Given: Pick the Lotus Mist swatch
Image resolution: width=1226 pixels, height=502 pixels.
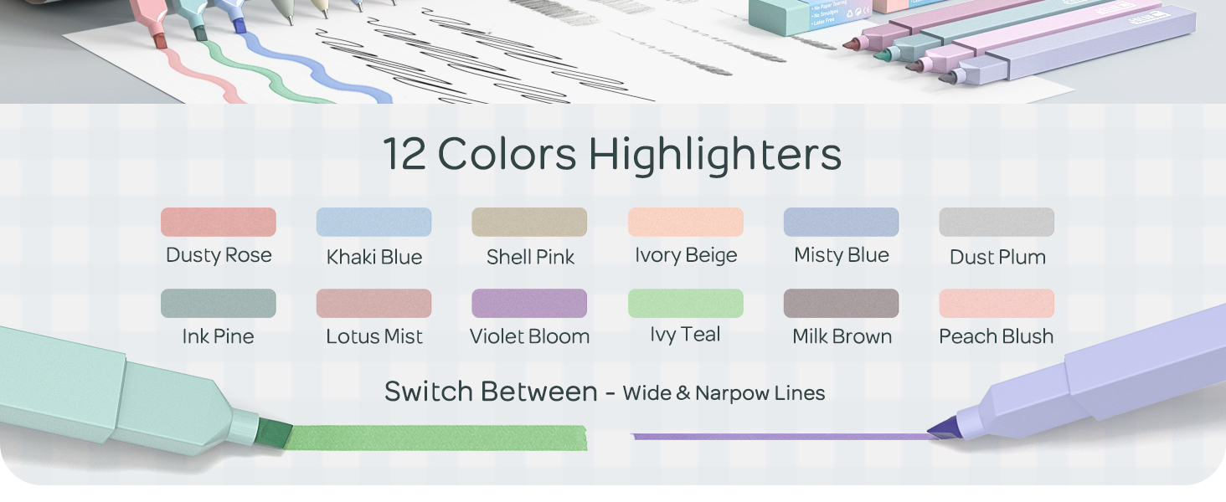Looking at the screenshot, I should coord(373,304).
